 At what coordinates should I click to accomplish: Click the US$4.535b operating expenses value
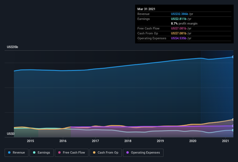pyautogui.click(x=179, y=38)
